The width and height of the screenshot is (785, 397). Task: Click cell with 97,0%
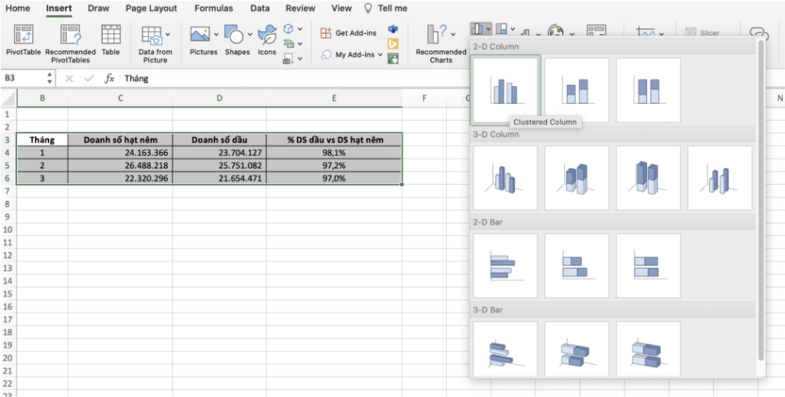click(x=334, y=178)
